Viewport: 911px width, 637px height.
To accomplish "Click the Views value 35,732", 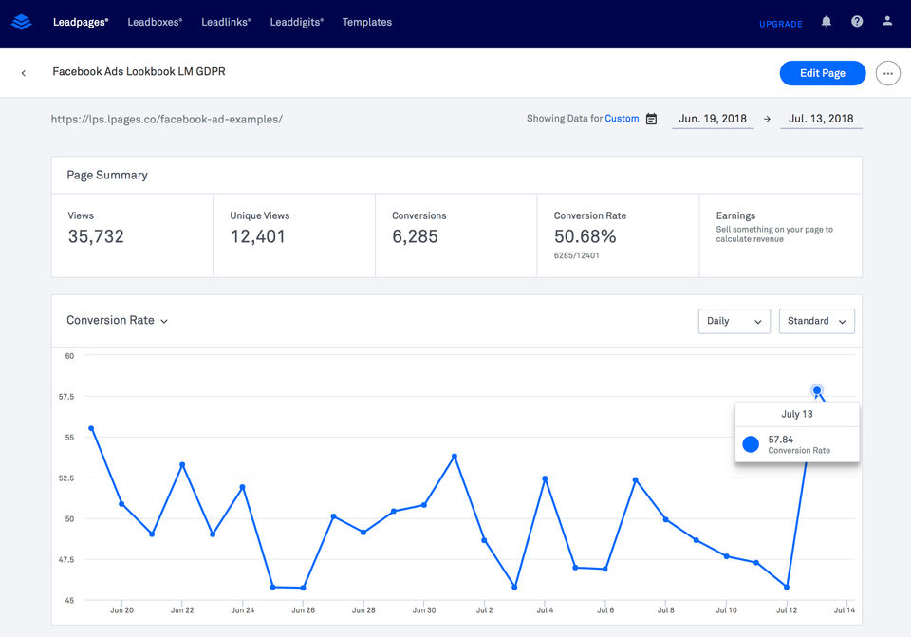I will 96,236.
